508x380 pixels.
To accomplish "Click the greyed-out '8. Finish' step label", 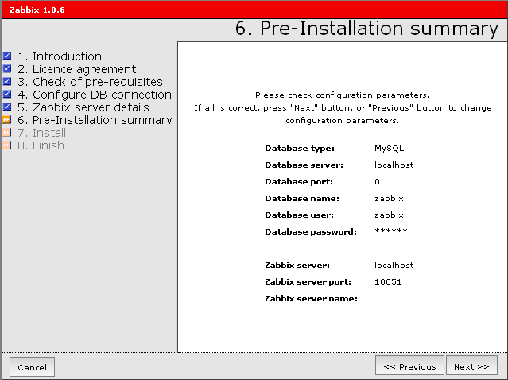I will [41, 145].
